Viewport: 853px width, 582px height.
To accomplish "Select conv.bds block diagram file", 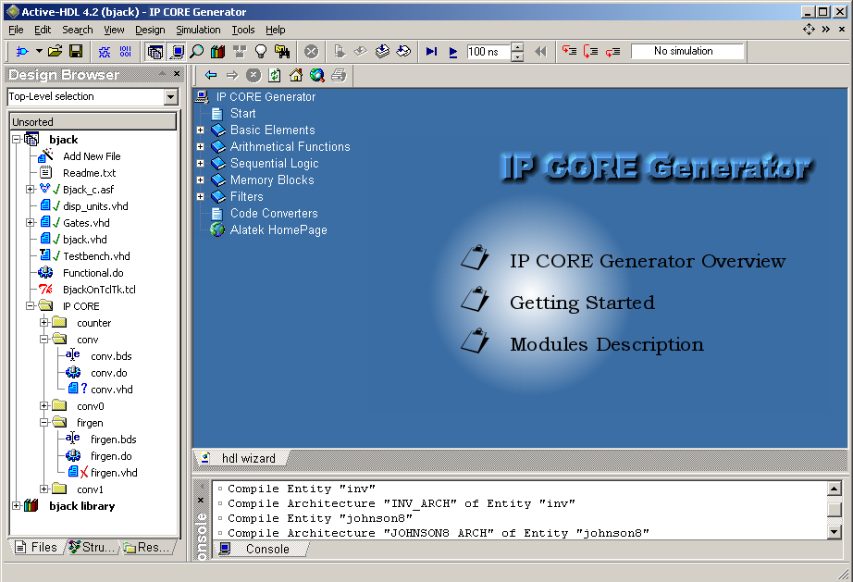I will tap(111, 356).
